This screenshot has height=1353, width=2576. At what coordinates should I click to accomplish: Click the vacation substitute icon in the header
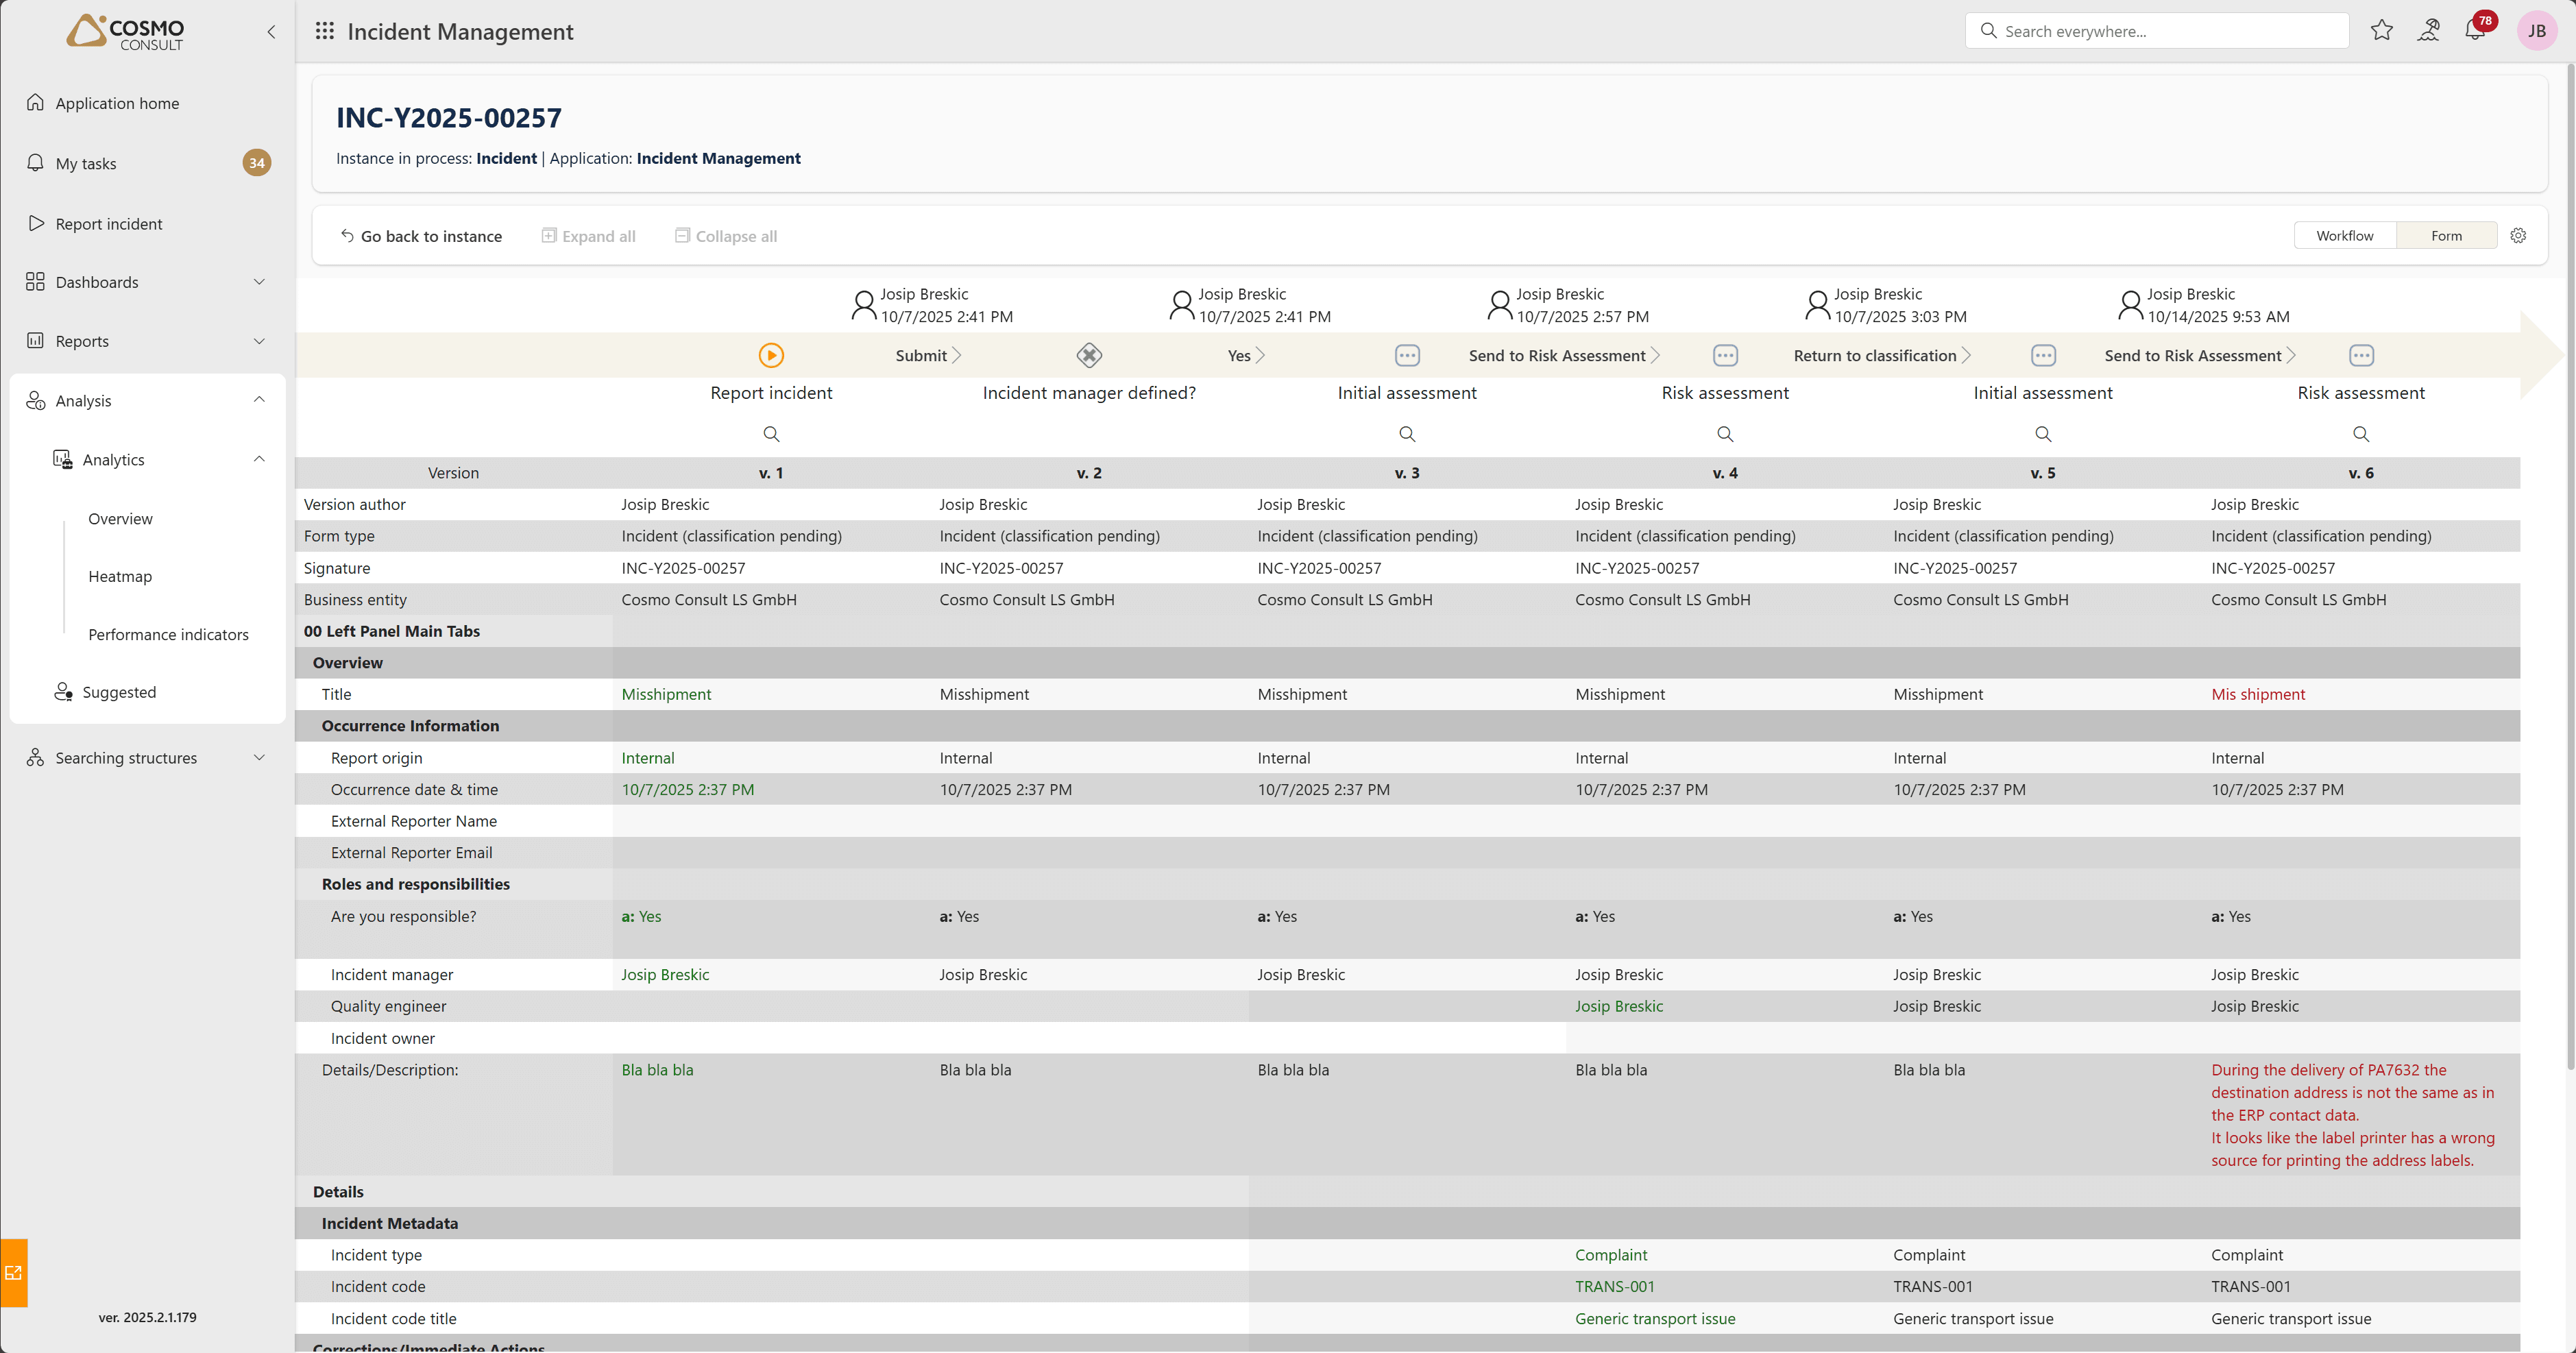pyautogui.click(x=2428, y=31)
